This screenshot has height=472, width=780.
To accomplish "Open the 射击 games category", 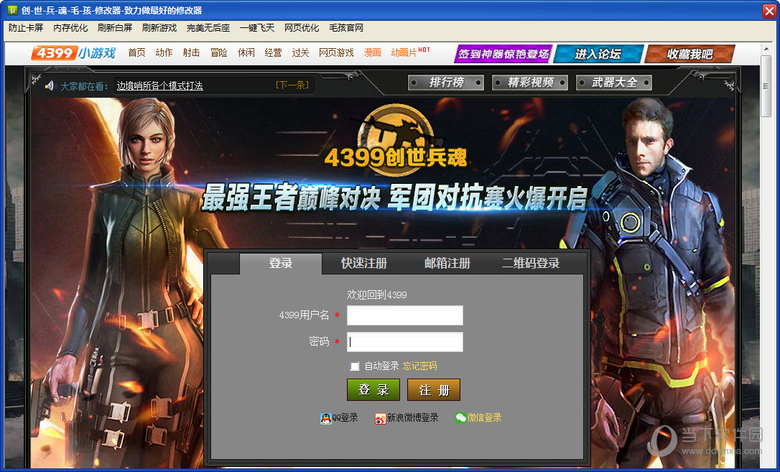I will (x=191, y=52).
